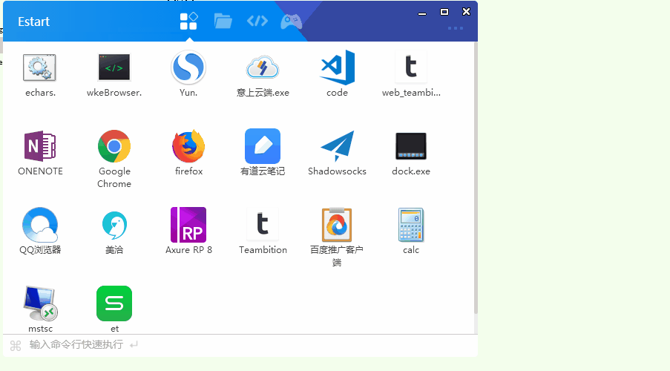The image size is (670, 371).
Task: Click the Estart title text
Action: pyautogui.click(x=33, y=22)
